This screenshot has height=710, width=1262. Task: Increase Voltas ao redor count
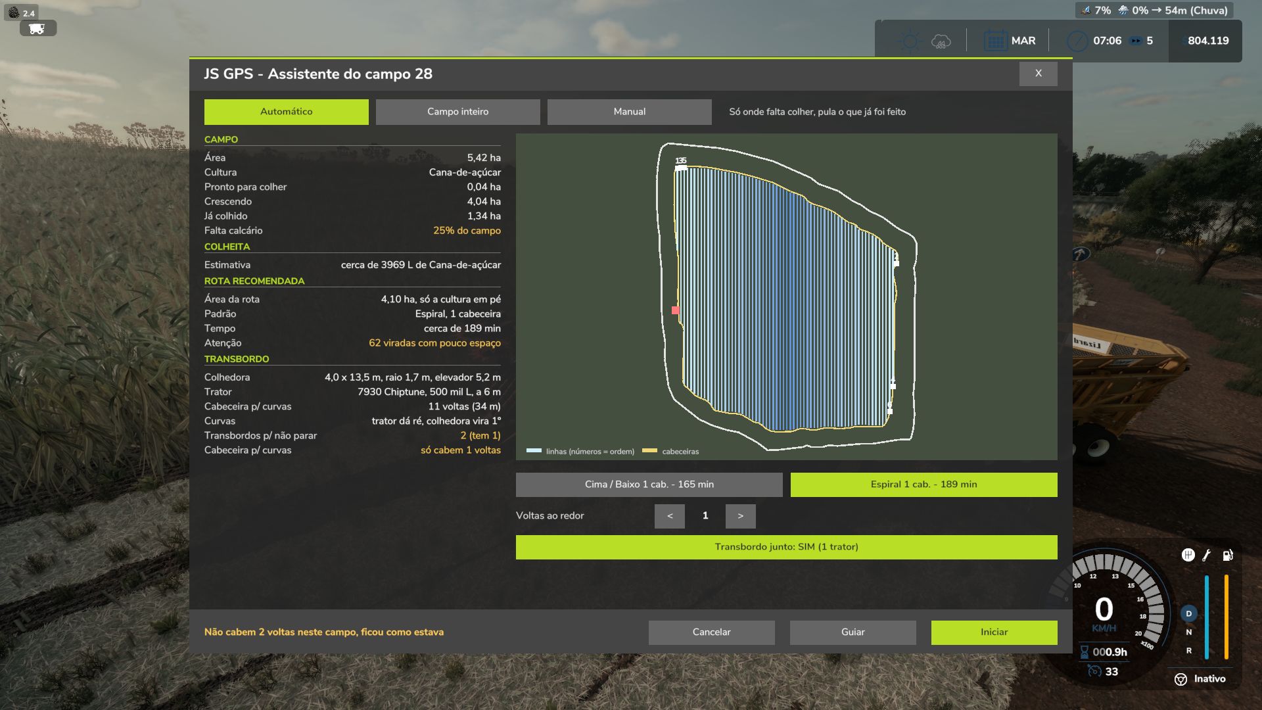tap(740, 516)
